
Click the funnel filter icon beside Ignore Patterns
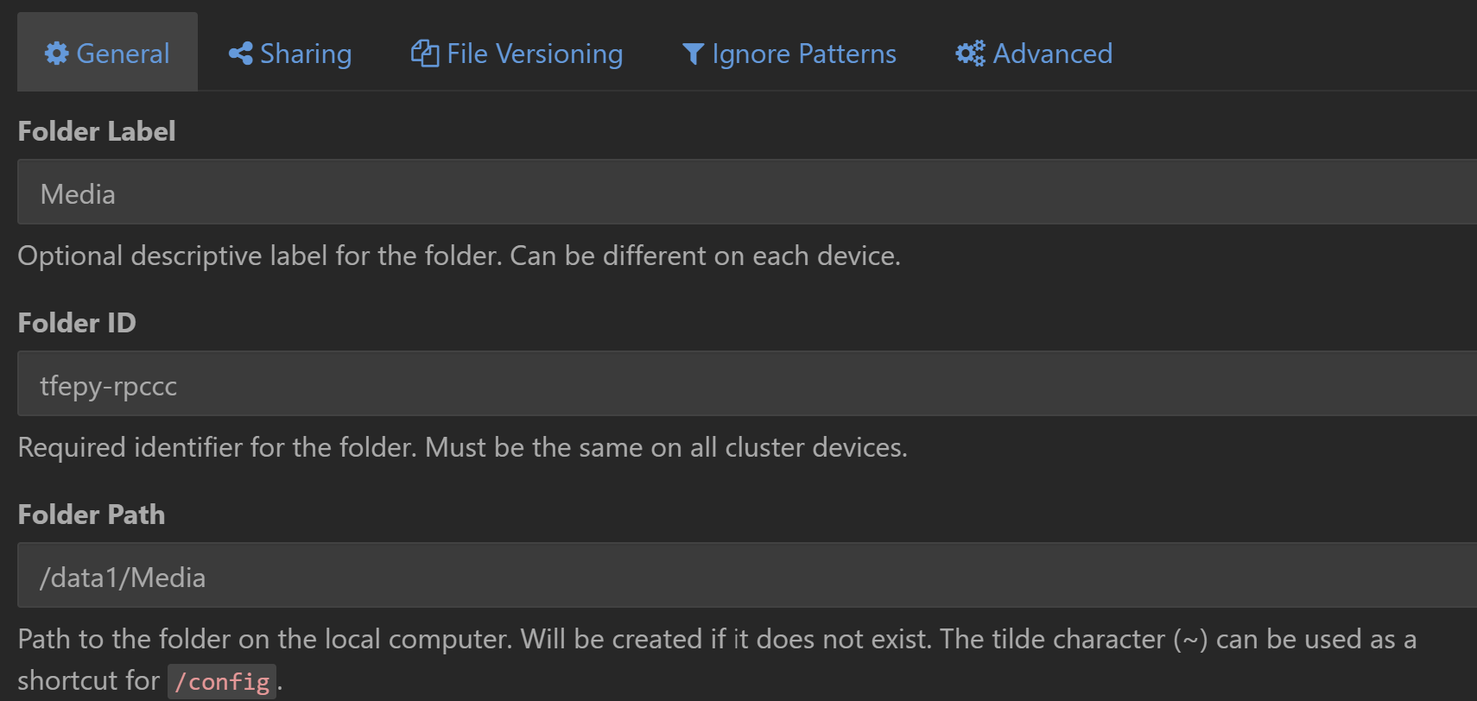point(693,54)
